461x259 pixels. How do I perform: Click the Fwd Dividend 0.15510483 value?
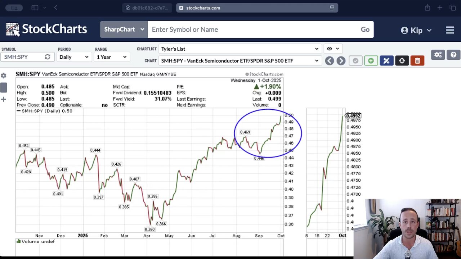157,93
